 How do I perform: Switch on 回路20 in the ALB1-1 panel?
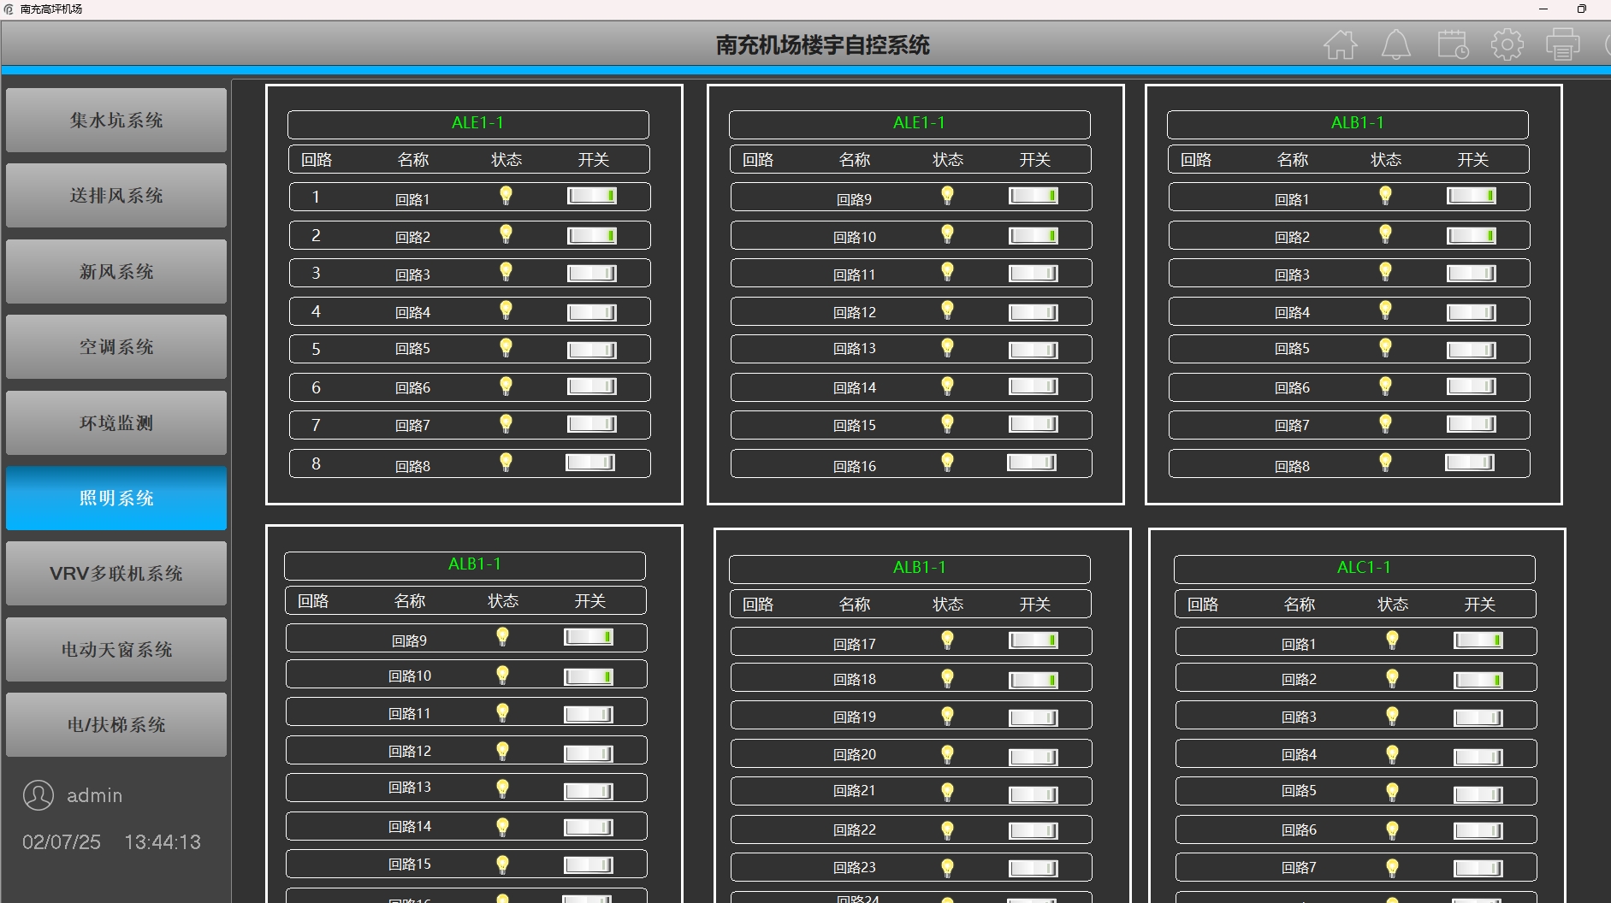click(x=1033, y=756)
